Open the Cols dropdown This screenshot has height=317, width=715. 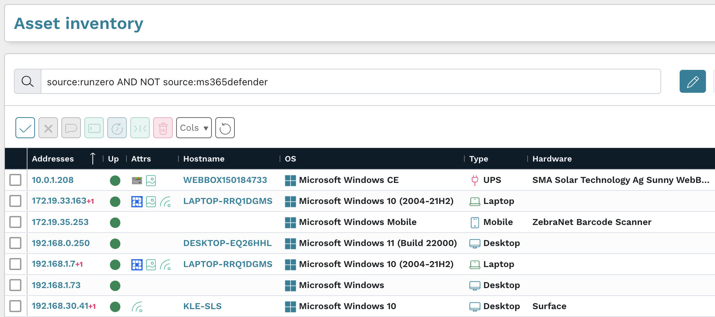[x=194, y=128]
